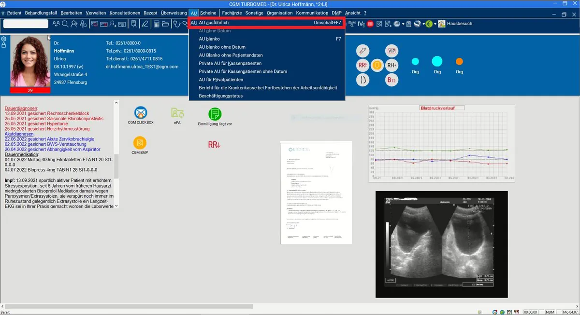The width and height of the screenshot is (580, 315).
Task: Click the pen signature toolbar icon
Action: pos(145,24)
